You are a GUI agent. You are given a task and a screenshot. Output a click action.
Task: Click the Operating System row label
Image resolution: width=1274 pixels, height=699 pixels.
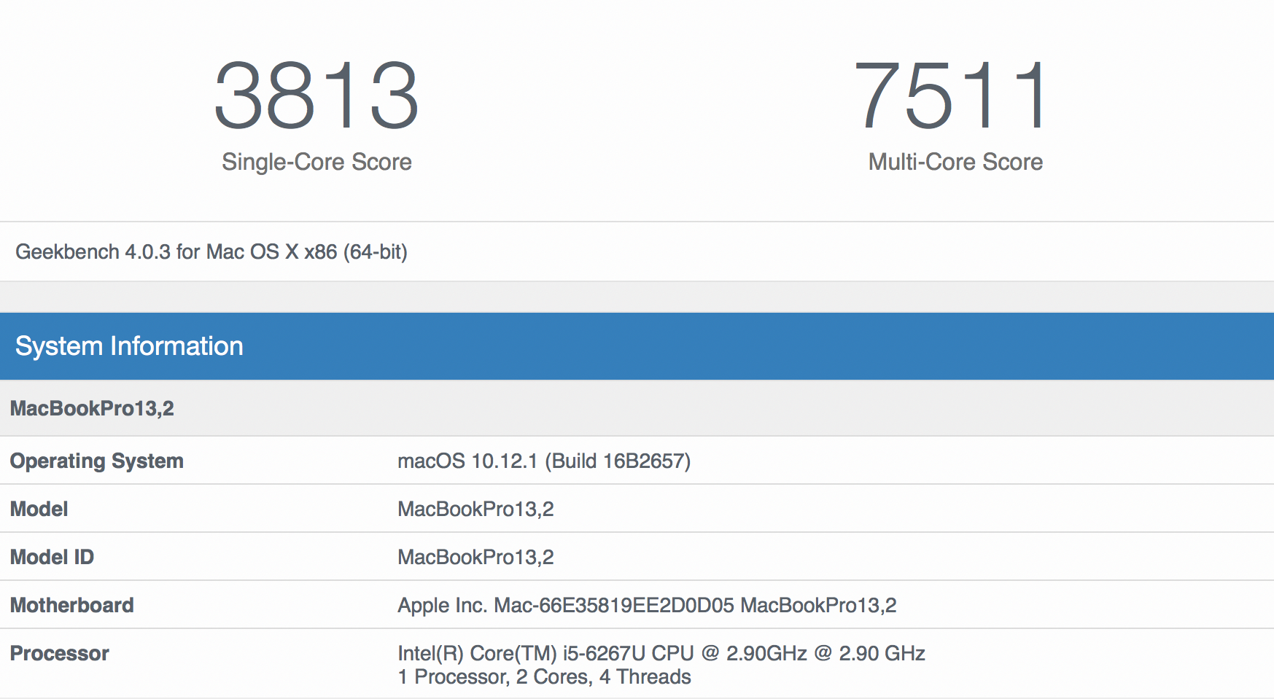point(96,461)
